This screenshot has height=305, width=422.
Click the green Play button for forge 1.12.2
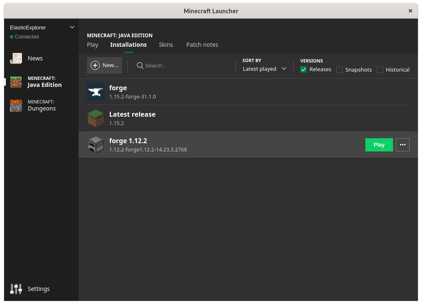[x=379, y=145]
